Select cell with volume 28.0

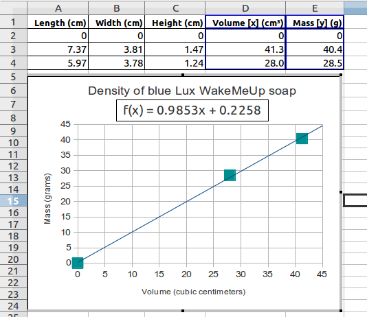click(x=245, y=63)
